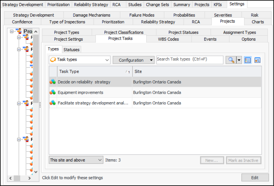The width and height of the screenshot is (274, 186).
Task: Open the Task types dropdown
Action: pos(79,60)
